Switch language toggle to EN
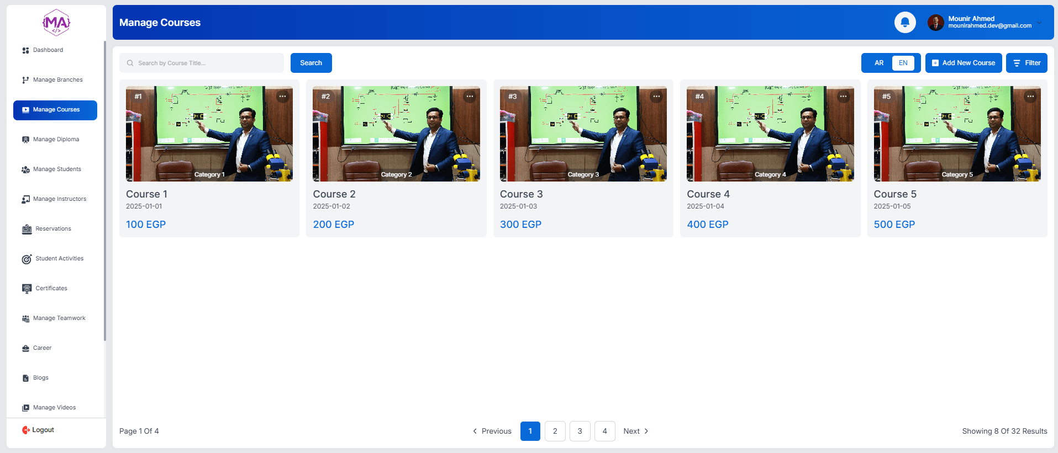 point(903,63)
